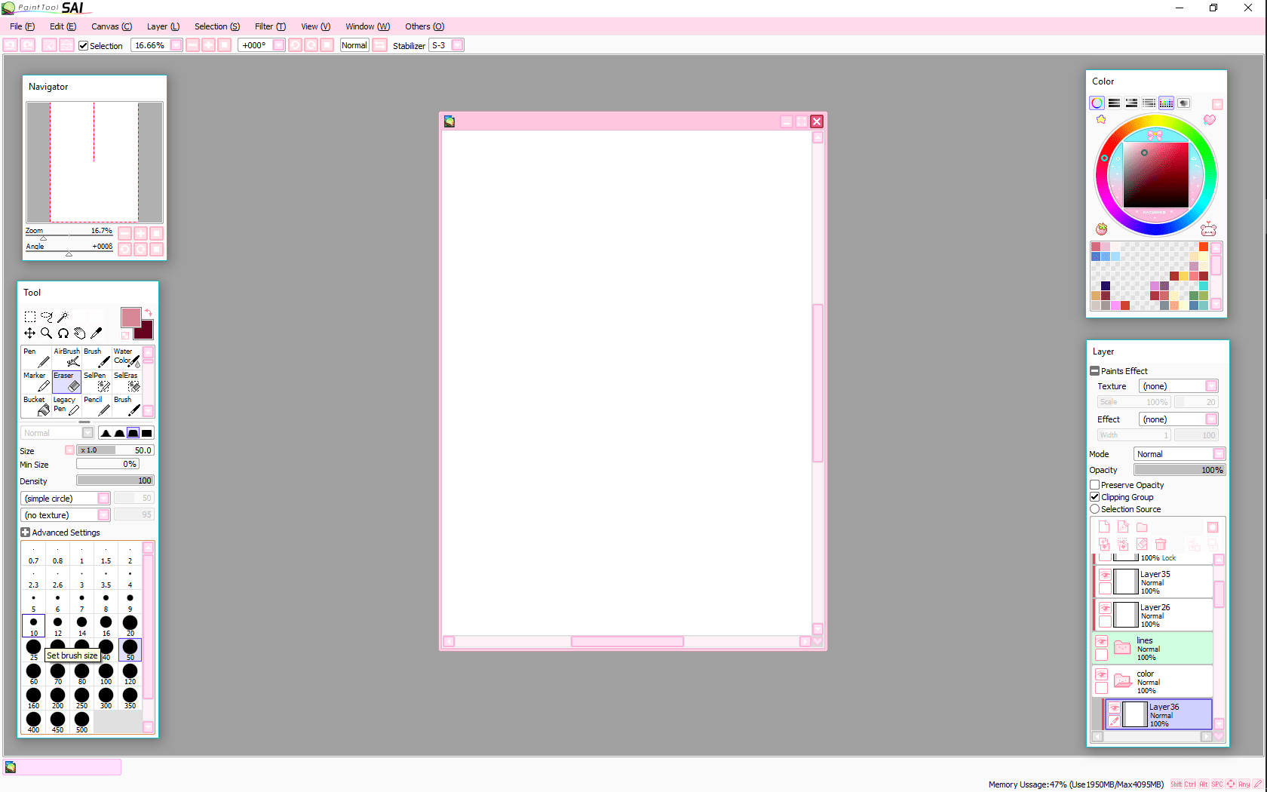Activate the Magic Wand selection tool

click(63, 317)
